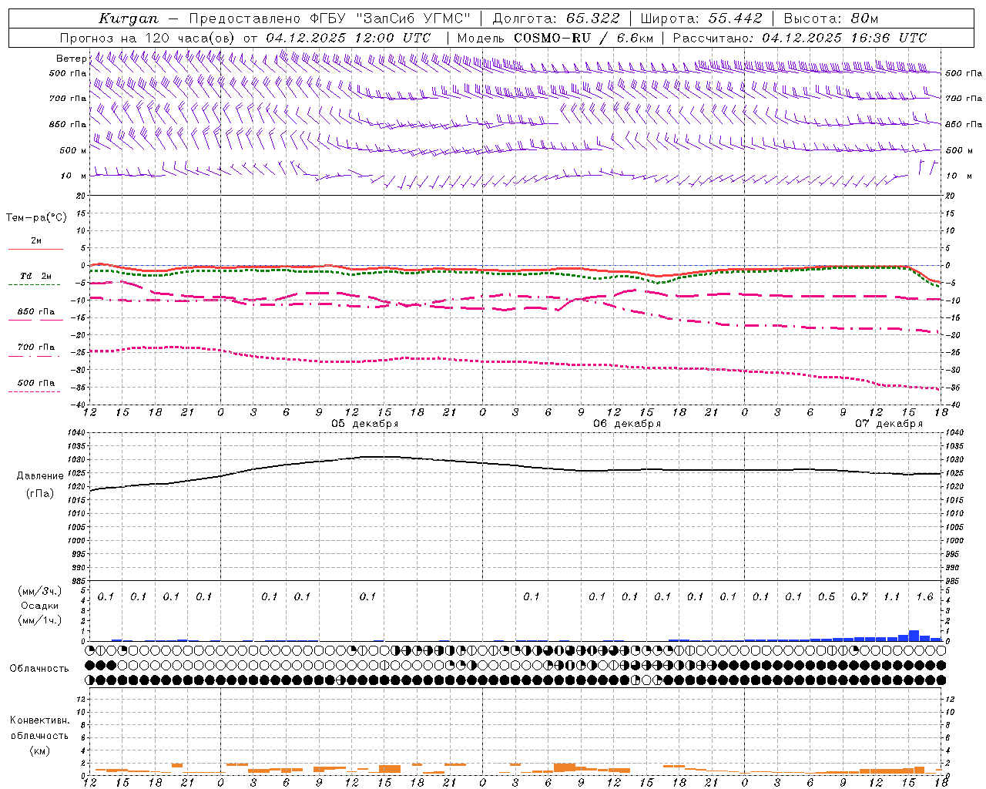Click the tallest blue precipitation bar
The width and height of the screenshot is (986, 789).
point(914,636)
